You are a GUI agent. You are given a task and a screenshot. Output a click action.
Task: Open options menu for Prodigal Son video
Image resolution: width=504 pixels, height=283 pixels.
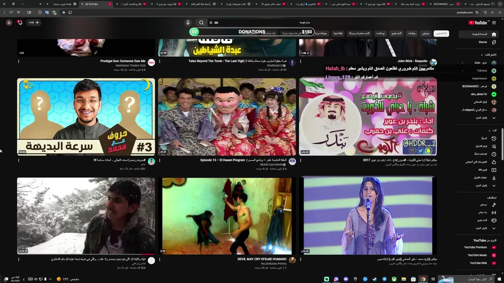(x=19, y=61)
